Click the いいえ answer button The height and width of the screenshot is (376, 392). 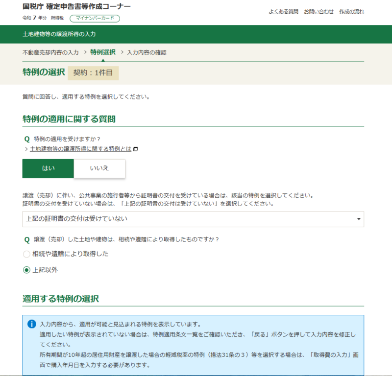point(99,168)
